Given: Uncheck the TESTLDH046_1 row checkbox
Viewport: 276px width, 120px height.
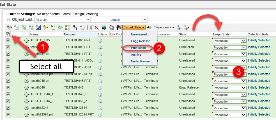Looking at the screenshot, I should click(8, 94).
